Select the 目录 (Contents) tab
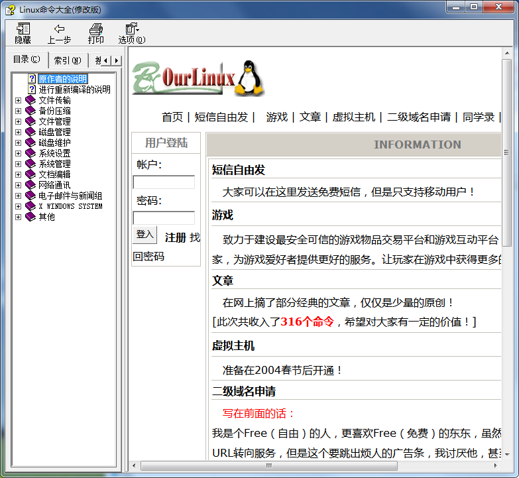Screen dimensions: 519x478 [27, 60]
